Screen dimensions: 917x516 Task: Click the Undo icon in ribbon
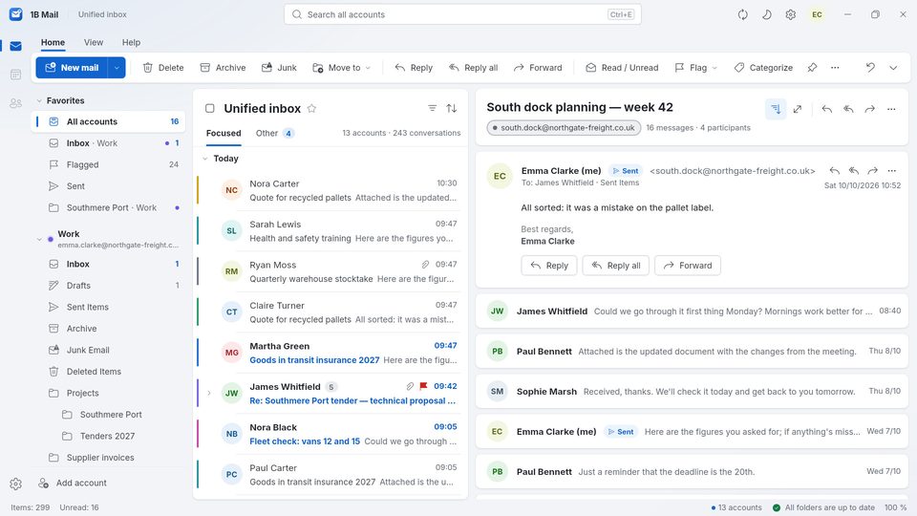pos(870,68)
